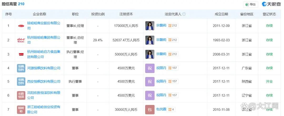Image resolution: width=284 pixels, height=116 pixels.
Task: Click the 1993-02-03 date cell
Action: click(221, 40)
